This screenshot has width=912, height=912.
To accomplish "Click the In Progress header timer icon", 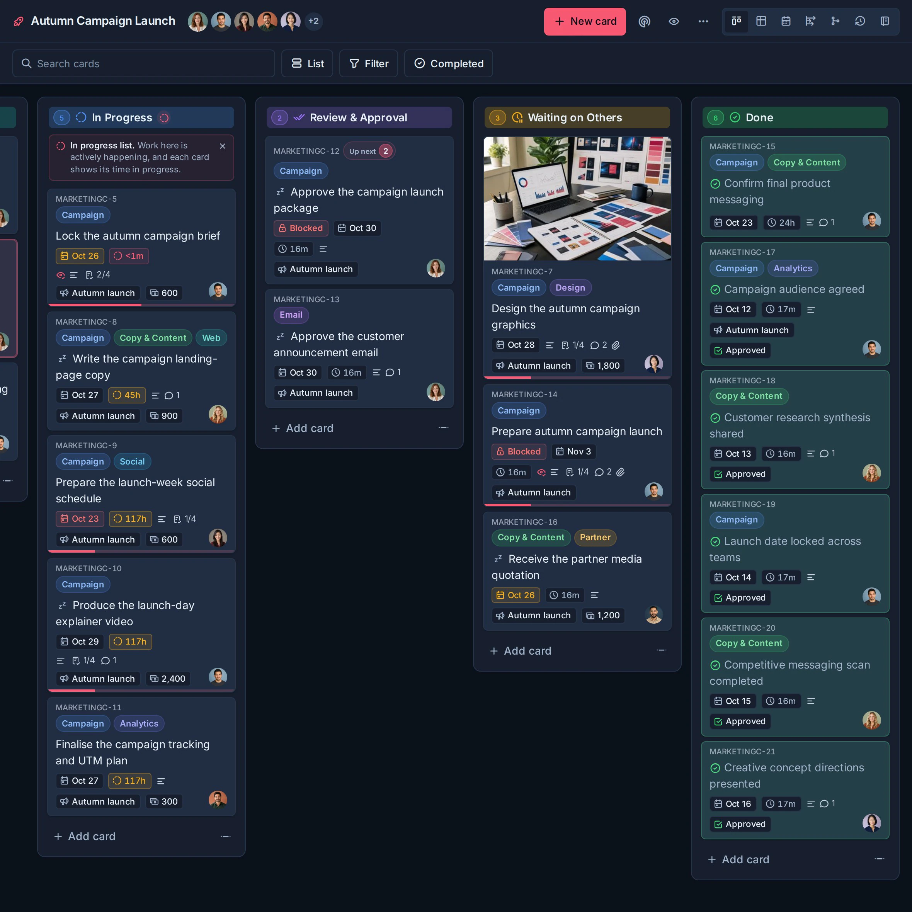I will coord(164,118).
